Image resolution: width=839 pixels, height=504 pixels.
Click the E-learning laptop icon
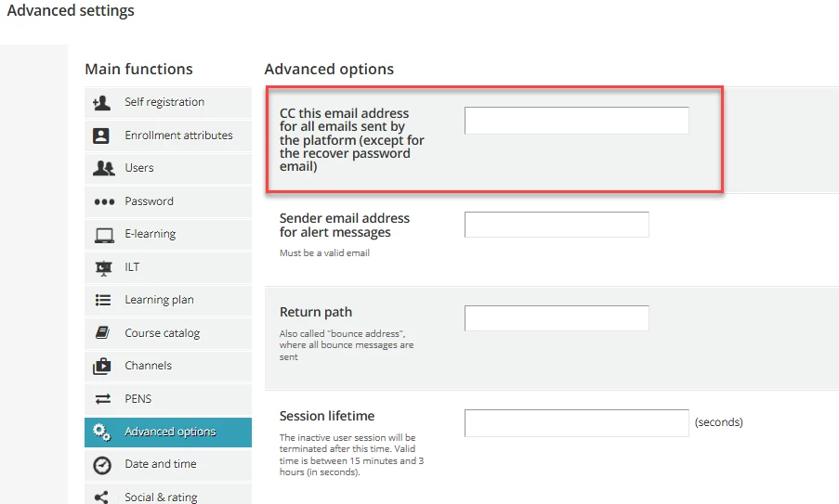tap(103, 235)
